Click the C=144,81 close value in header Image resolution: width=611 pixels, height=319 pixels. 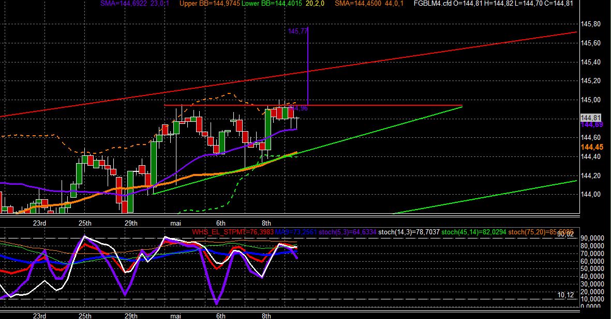pyautogui.click(x=559, y=4)
